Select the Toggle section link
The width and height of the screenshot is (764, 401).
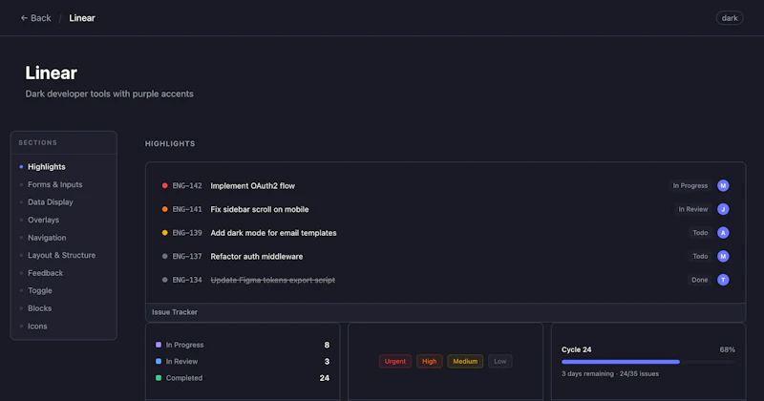pos(40,290)
